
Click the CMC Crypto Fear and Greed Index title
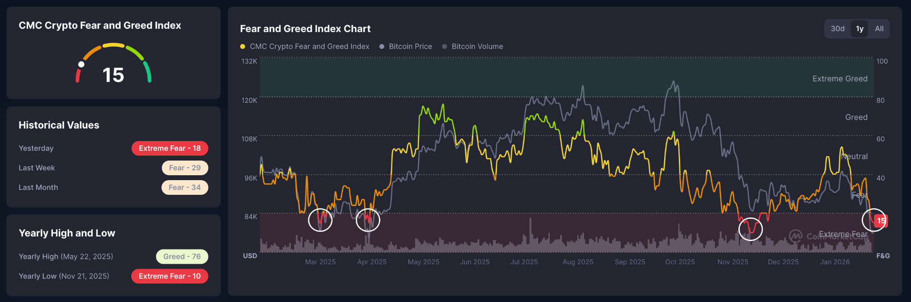pos(100,25)
